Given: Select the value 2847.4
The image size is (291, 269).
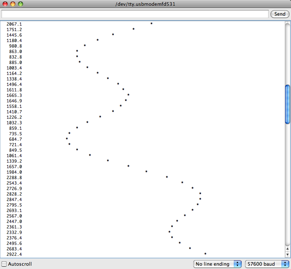Looking at the screenshot, I should pyautogui.click(x=14, y=200).
